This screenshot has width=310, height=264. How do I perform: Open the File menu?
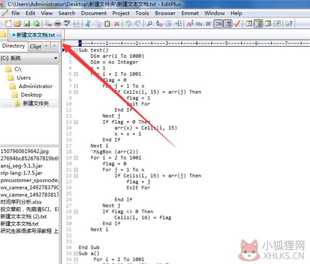click(16, 13)
